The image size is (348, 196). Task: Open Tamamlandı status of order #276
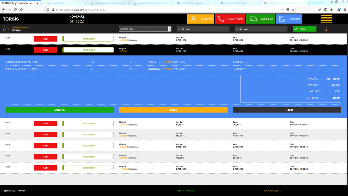tap(88, 146)
